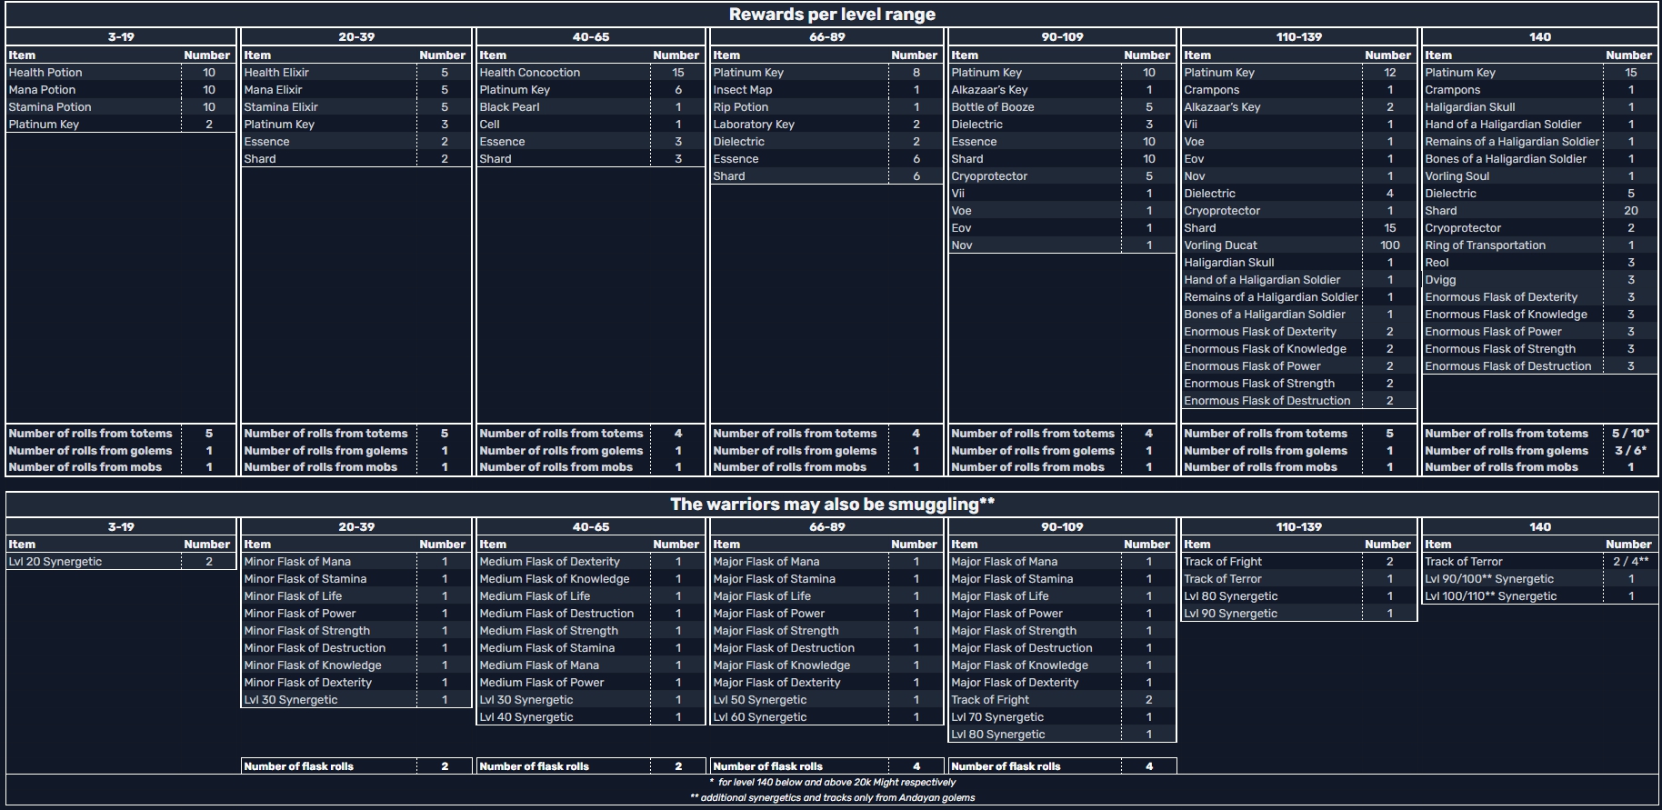Viewport: 1662px width, 810px height.
Task: Click the 'Mana Elixir' item cell
Action: point(329,90)
